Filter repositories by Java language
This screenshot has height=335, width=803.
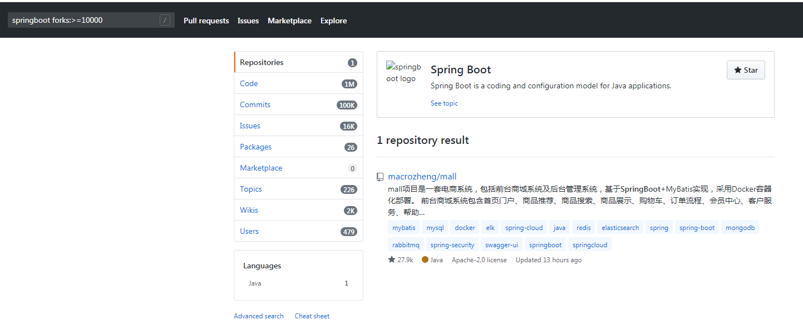click(x=254, y=283)
